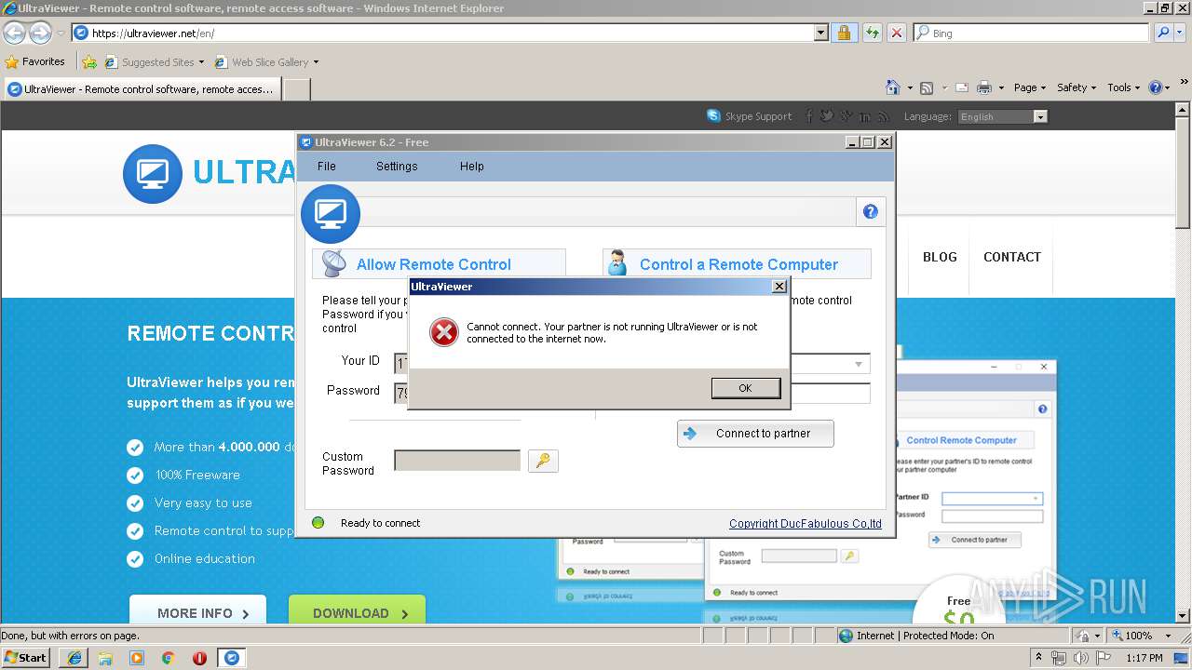
Task: Click the blue help question mark icon
Action: (x=871, y=211)
